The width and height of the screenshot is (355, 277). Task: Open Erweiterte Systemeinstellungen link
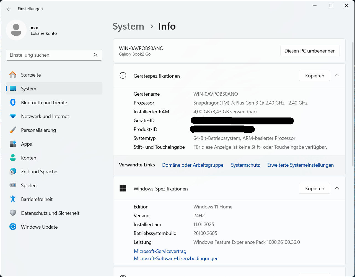(x=300, y=165)
